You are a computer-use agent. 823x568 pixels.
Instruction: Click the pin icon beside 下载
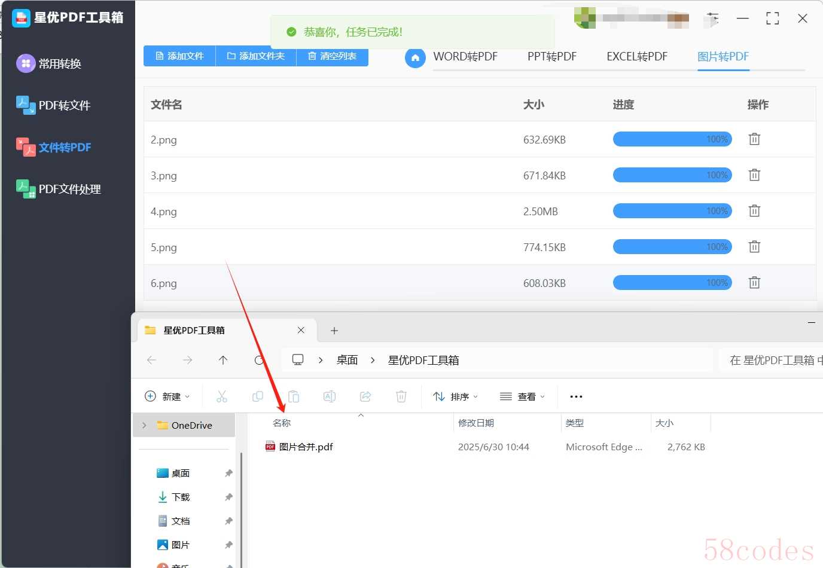click(228, 497)
